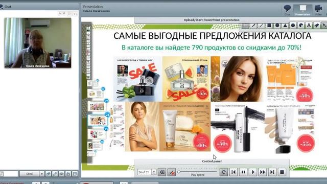Open the dropdown arrow next to Send
This screenshot has height=184, width=327.
tap(42, 174)
